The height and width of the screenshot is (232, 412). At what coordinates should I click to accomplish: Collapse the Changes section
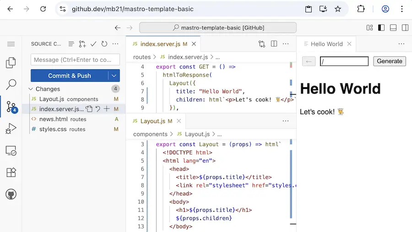pos(31,89)
